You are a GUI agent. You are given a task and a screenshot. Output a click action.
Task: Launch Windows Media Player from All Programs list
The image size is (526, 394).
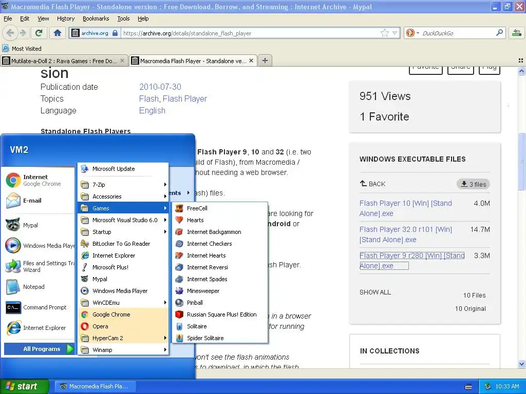point(123,291)
